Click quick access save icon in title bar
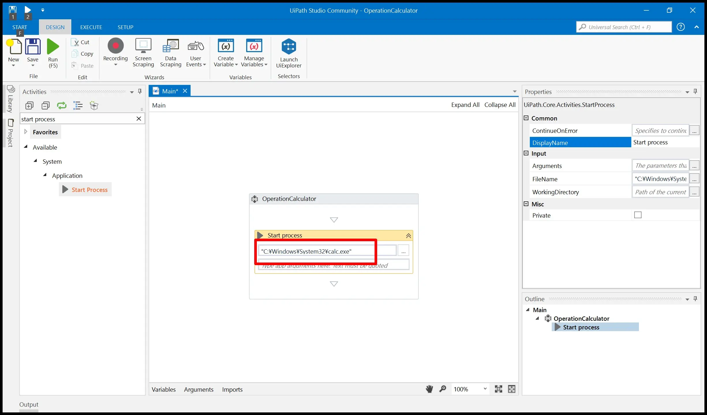The width and height of the screenshot is (707, 415). click(13, 10)
